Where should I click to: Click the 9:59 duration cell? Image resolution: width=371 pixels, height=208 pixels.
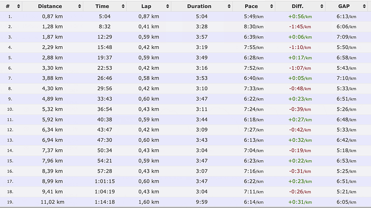tap(202, 202)
